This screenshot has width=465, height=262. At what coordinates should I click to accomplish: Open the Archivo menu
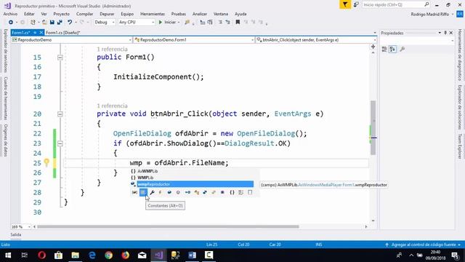coord(10,14)
